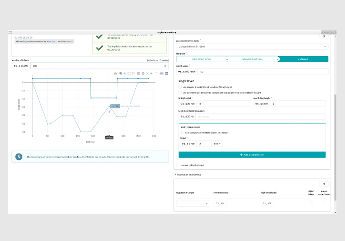Check remove tablet by hand
345x241 pixels.
pyautogui.click(x=178, y=165)
